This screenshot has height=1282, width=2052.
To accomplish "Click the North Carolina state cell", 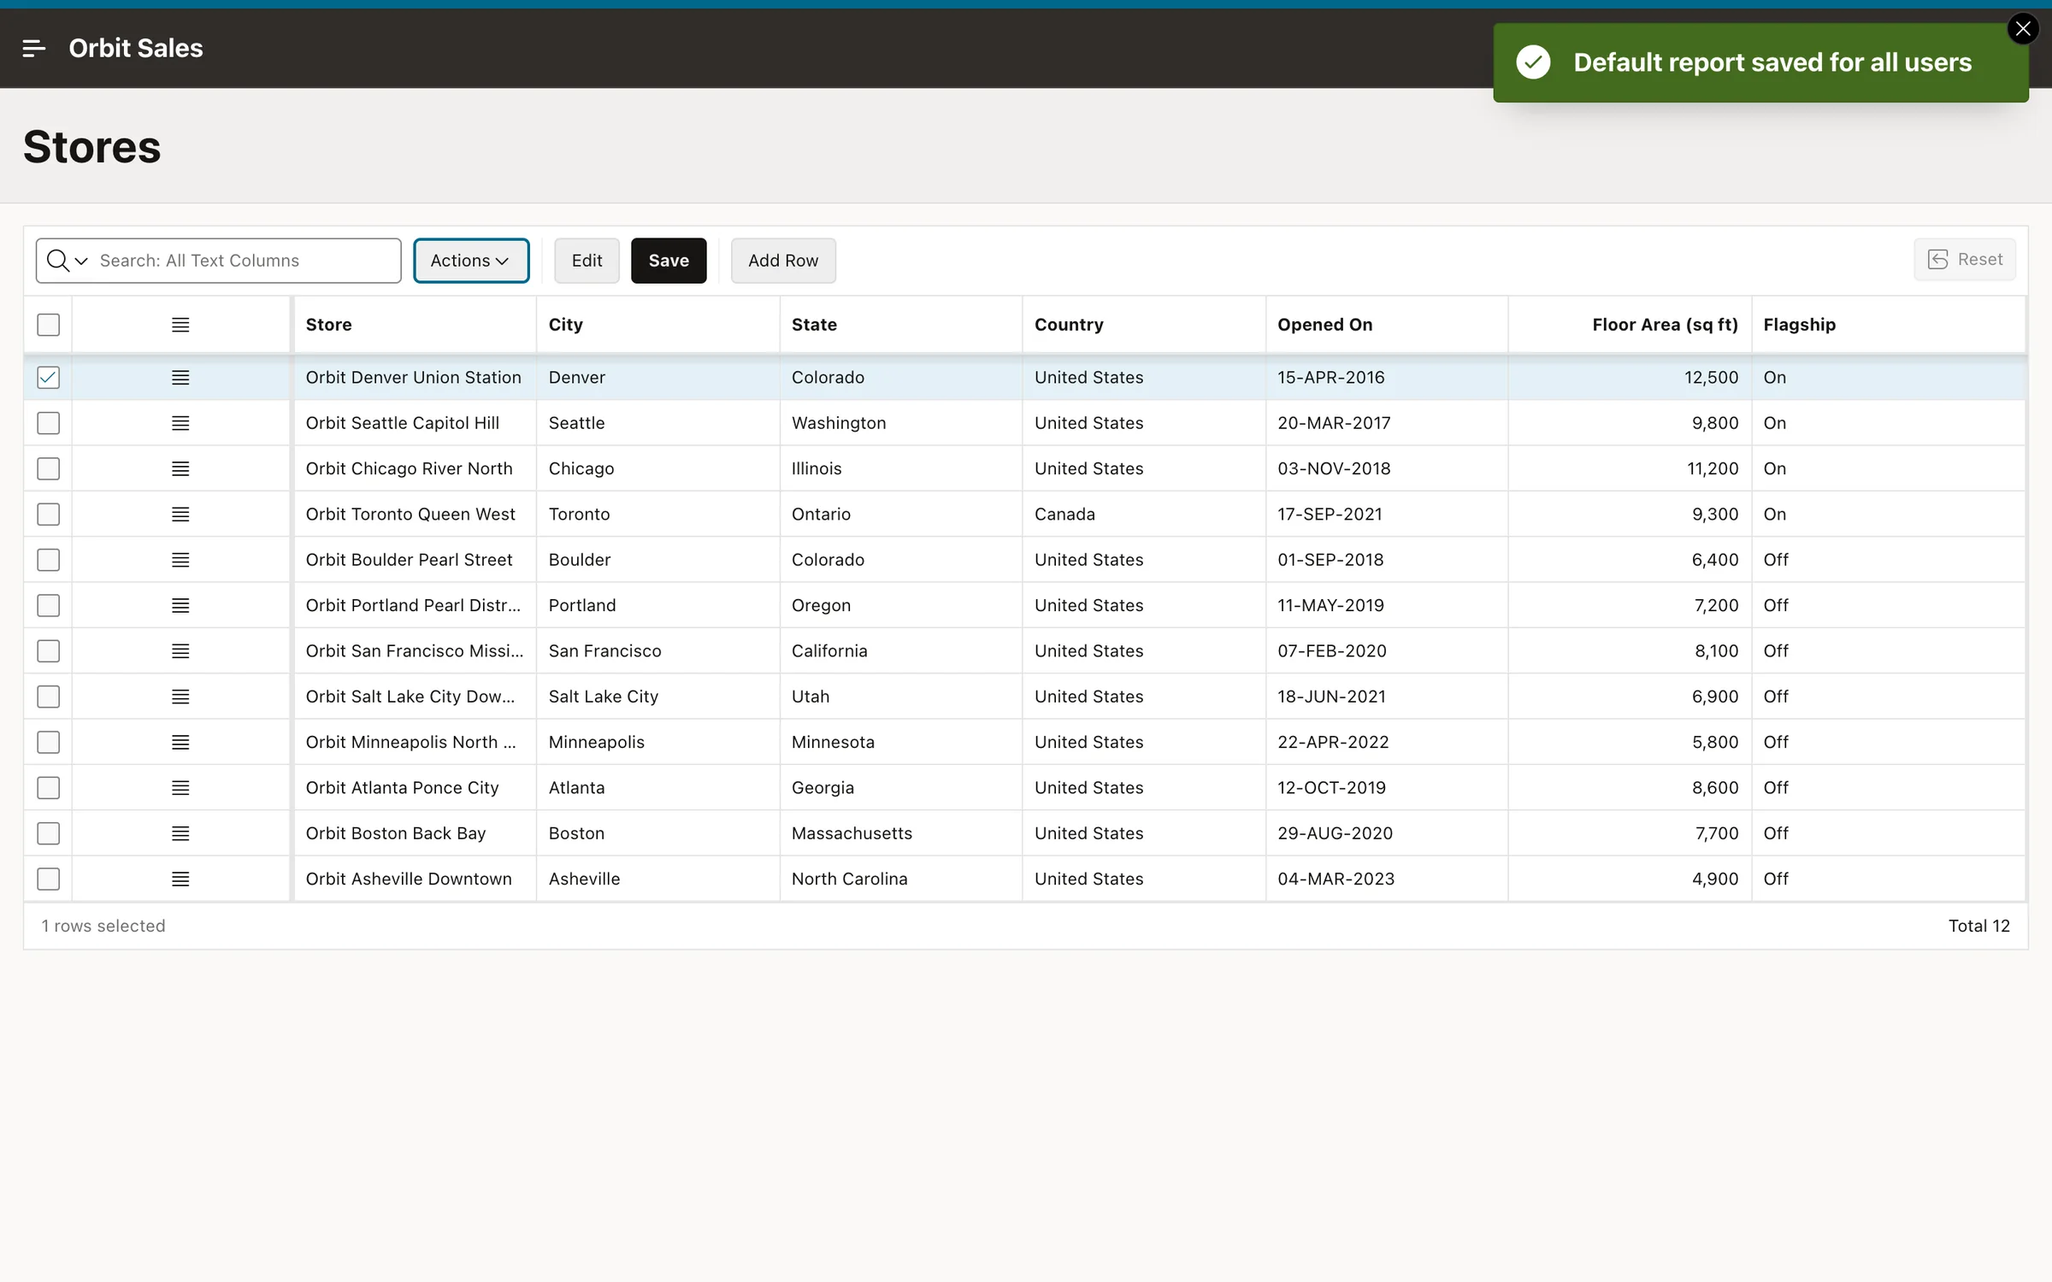I will (x=900, y=879).
